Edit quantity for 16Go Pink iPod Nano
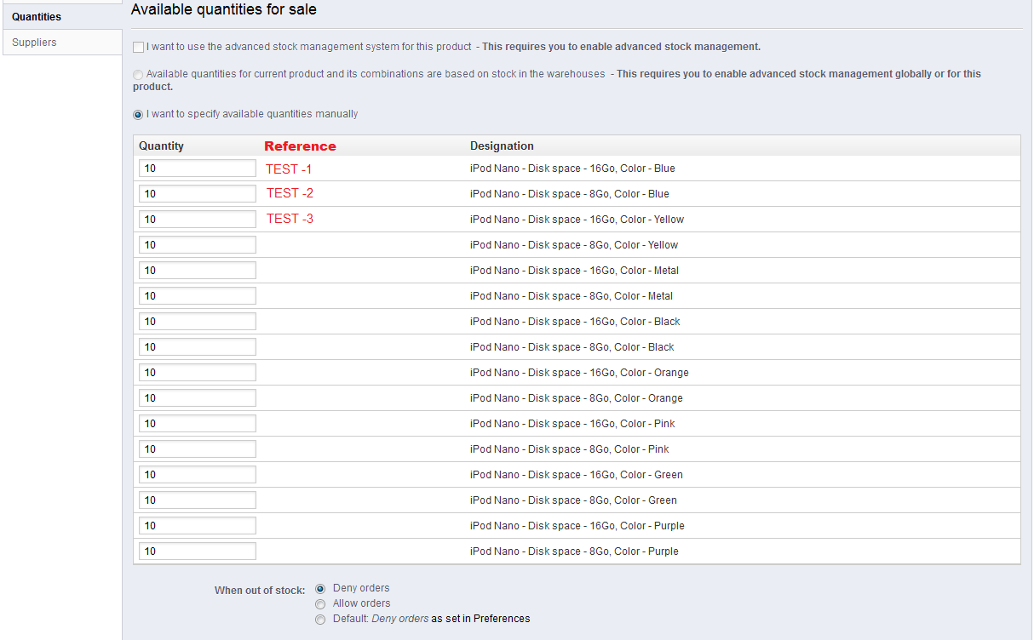This screenshot has height=640, width=1034. 198,424
